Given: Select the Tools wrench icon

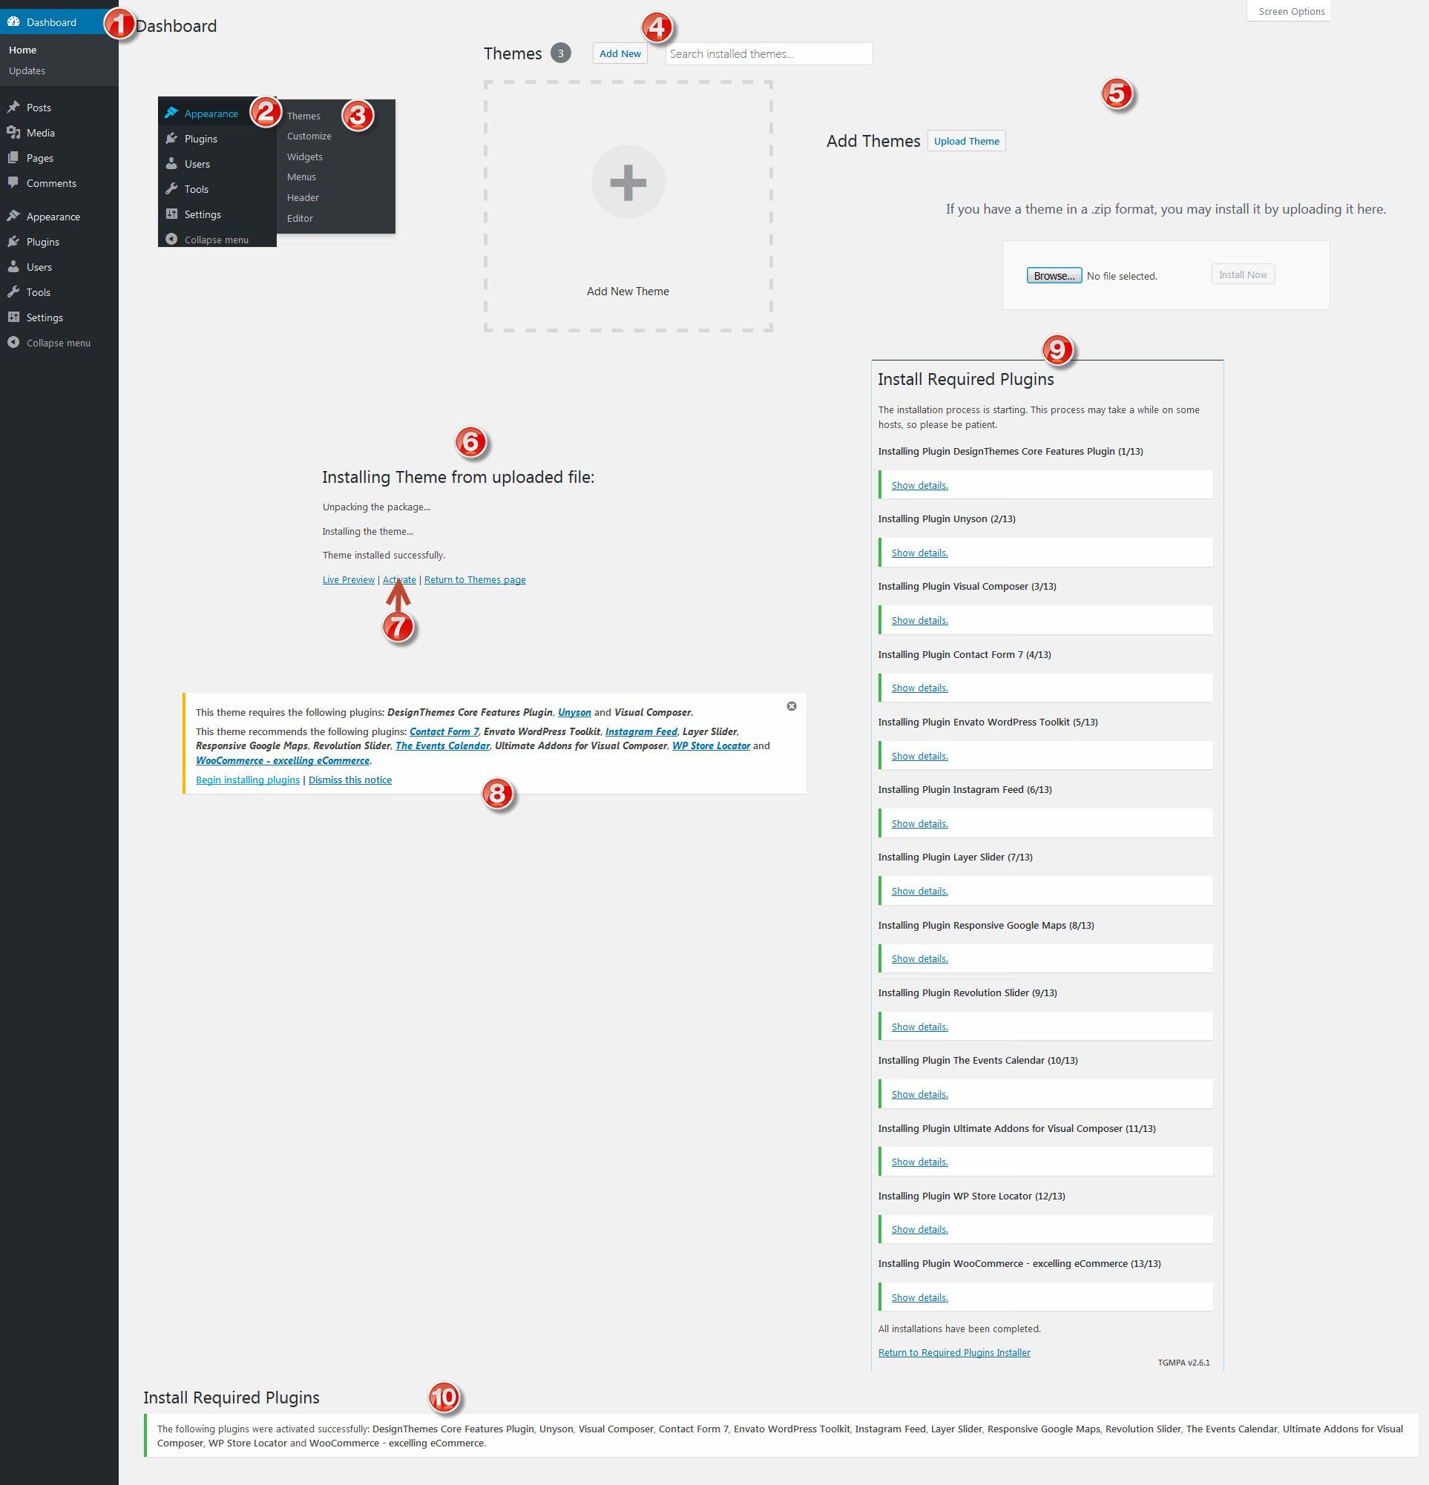Looking at the screenshot, I should click(x=14, y=292).
